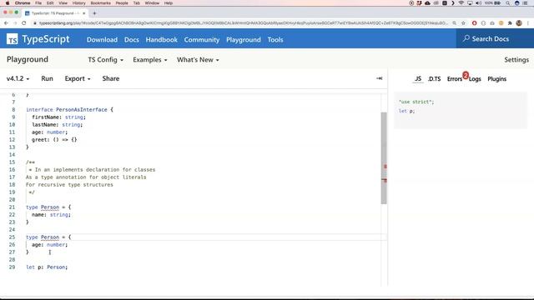Open Spotlight search in the menu bar
534x300 pixels.
pyautogui.click(x=508, y=3)
